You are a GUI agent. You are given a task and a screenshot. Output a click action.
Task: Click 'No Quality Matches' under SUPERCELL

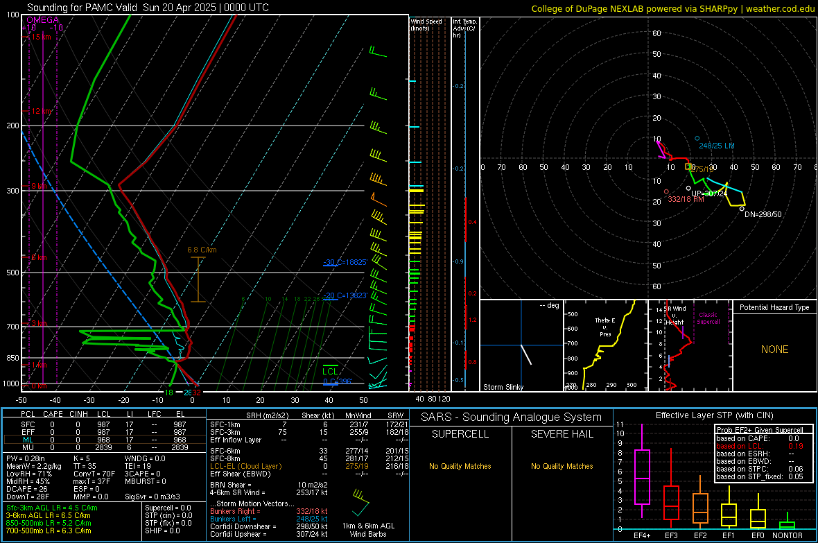tap(460, 466)
